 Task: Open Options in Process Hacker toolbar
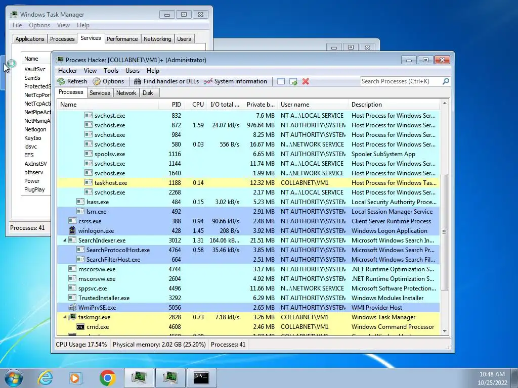108,81
